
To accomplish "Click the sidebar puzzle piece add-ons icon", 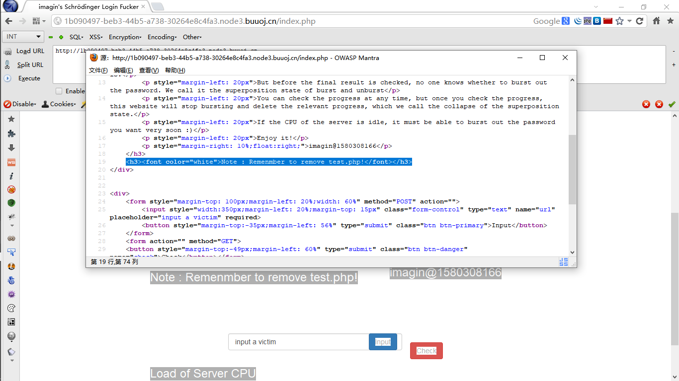I will pos(11,133).
